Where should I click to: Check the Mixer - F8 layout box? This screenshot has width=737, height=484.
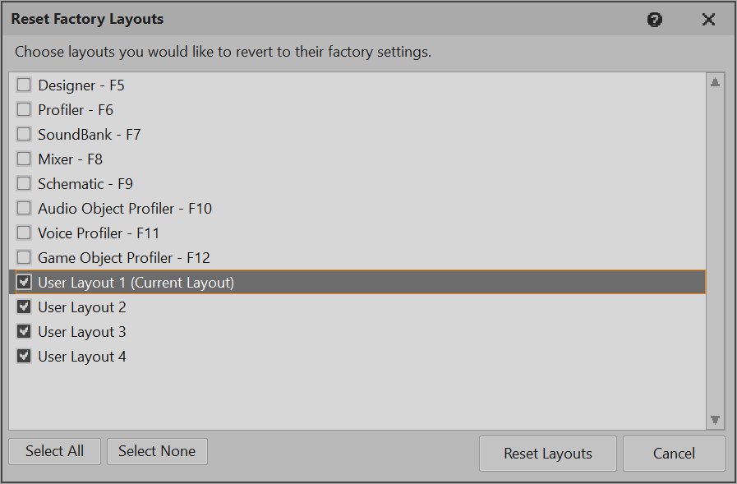(24, 159)
